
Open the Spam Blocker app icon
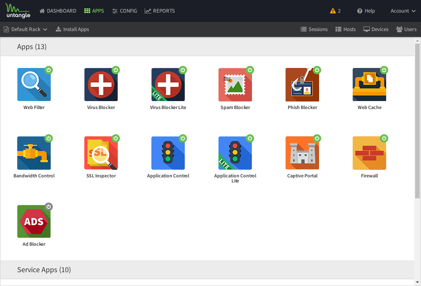point(235,85)
